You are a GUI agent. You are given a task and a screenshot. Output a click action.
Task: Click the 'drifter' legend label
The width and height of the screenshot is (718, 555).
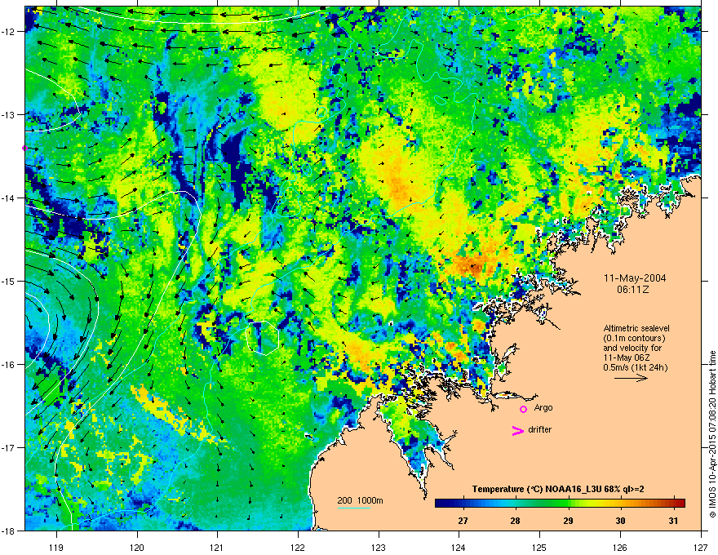point(540,429)
